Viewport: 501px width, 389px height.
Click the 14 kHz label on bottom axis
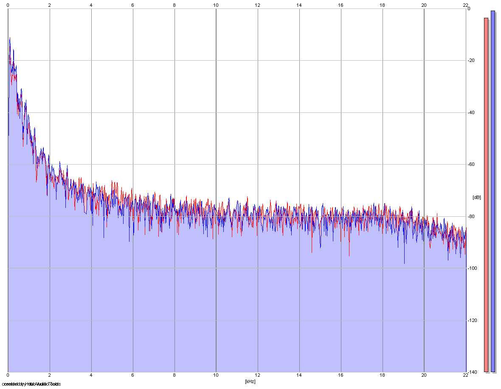point(299,375)
